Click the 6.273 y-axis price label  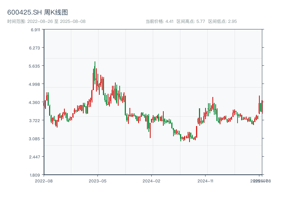click(x=36, y=48)
